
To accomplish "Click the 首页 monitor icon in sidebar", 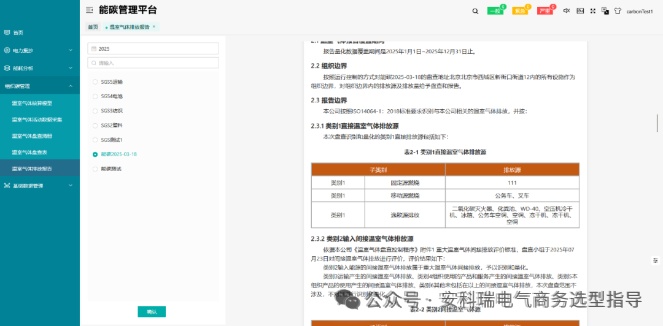I will 7,32.
